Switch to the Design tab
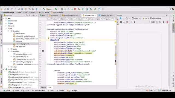 43,87
